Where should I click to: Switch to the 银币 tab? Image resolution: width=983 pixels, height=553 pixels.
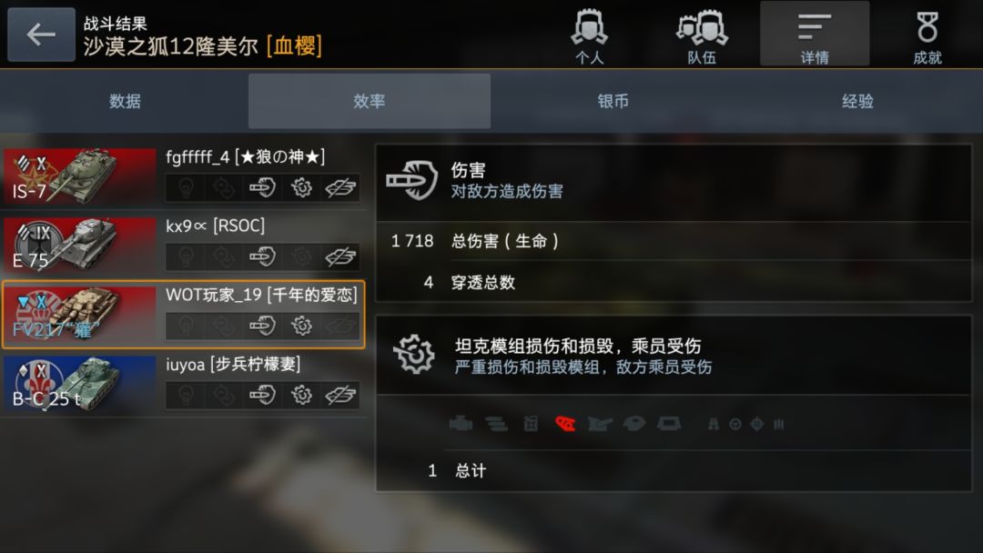pyautogui.click(x=613, y=101)
